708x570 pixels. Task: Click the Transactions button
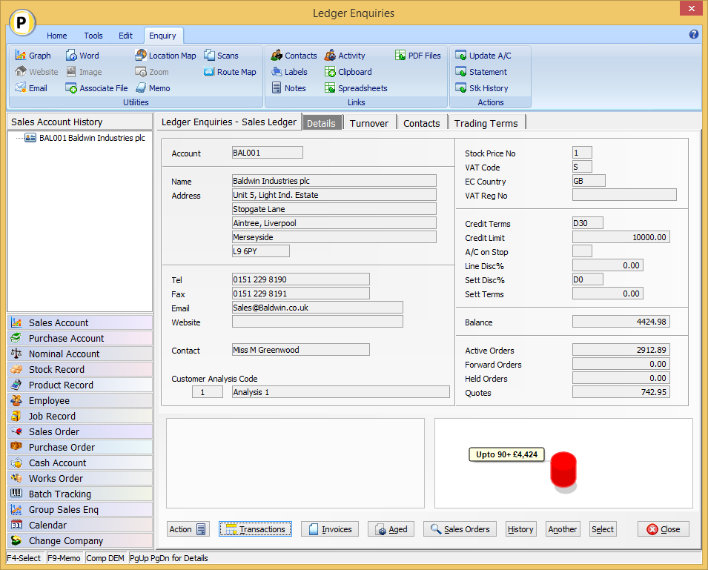(256, 529)
